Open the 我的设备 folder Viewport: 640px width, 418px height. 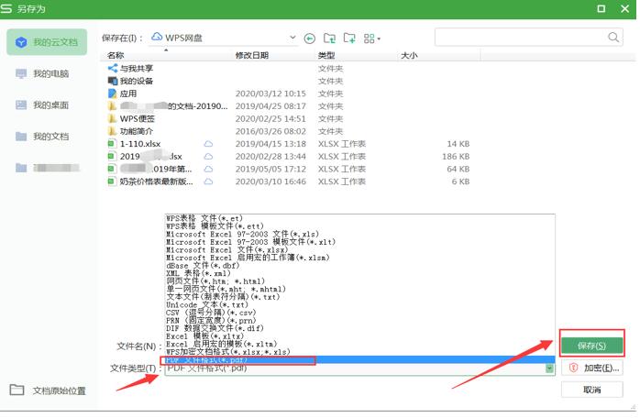click(130, 81)
